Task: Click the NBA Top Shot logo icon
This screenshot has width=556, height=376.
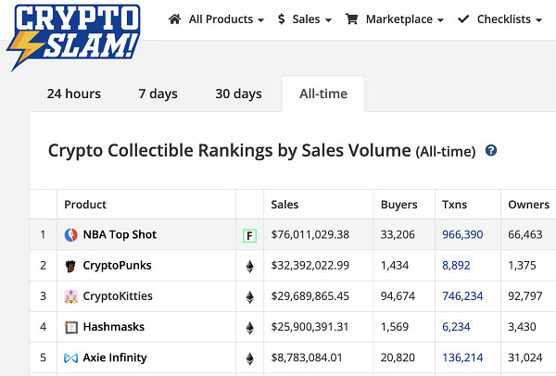Action: tap(71, 235)
